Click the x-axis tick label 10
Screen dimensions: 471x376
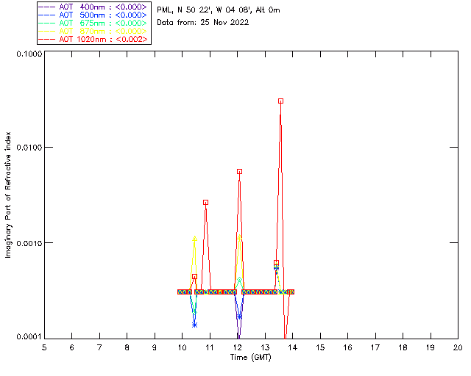[x=182, y=347]
